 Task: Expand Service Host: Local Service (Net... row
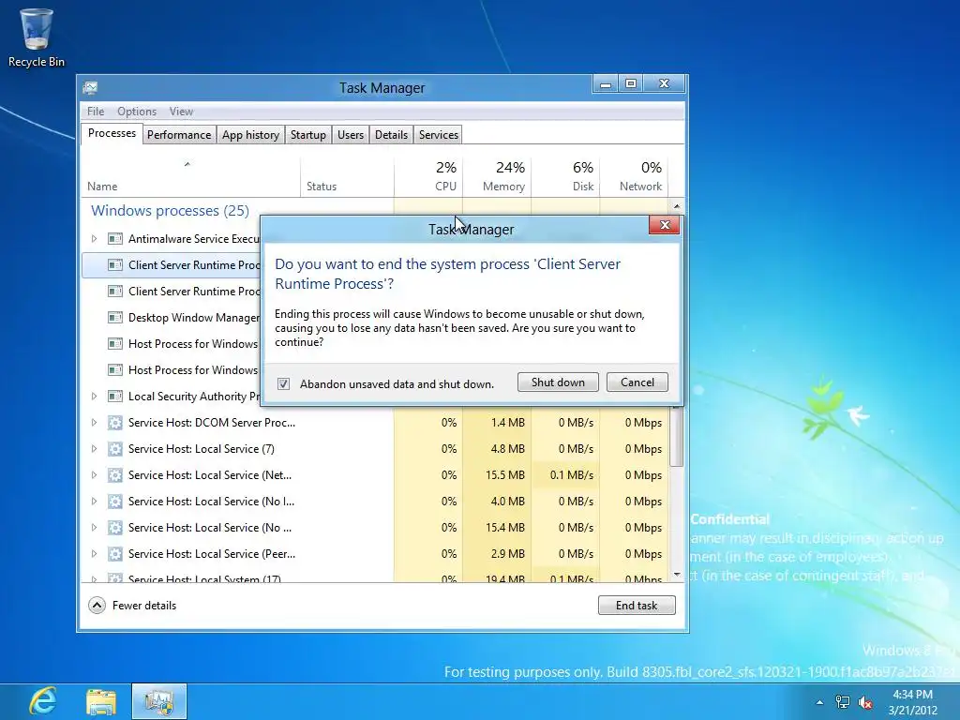pos(95,475)
